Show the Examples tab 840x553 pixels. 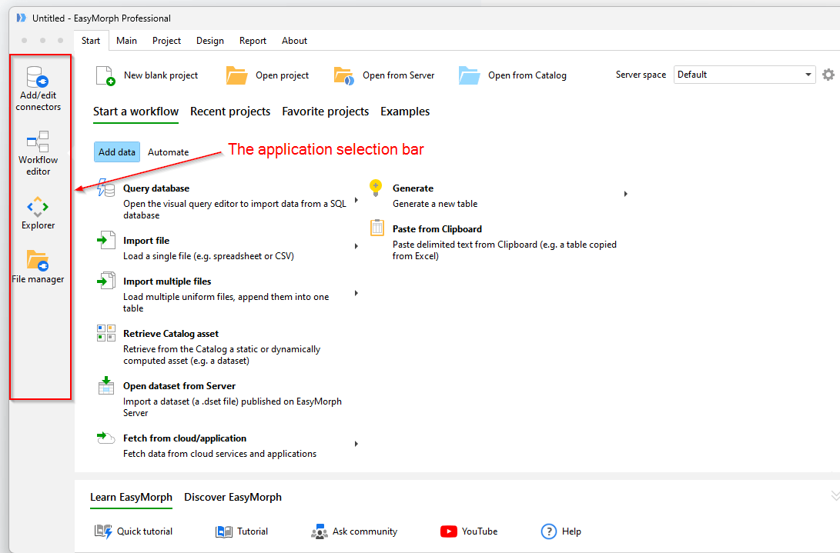pos(405,112)
